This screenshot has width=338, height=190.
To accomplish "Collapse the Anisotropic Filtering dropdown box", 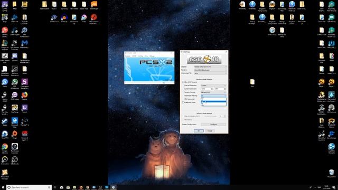I will coord(213,96).
